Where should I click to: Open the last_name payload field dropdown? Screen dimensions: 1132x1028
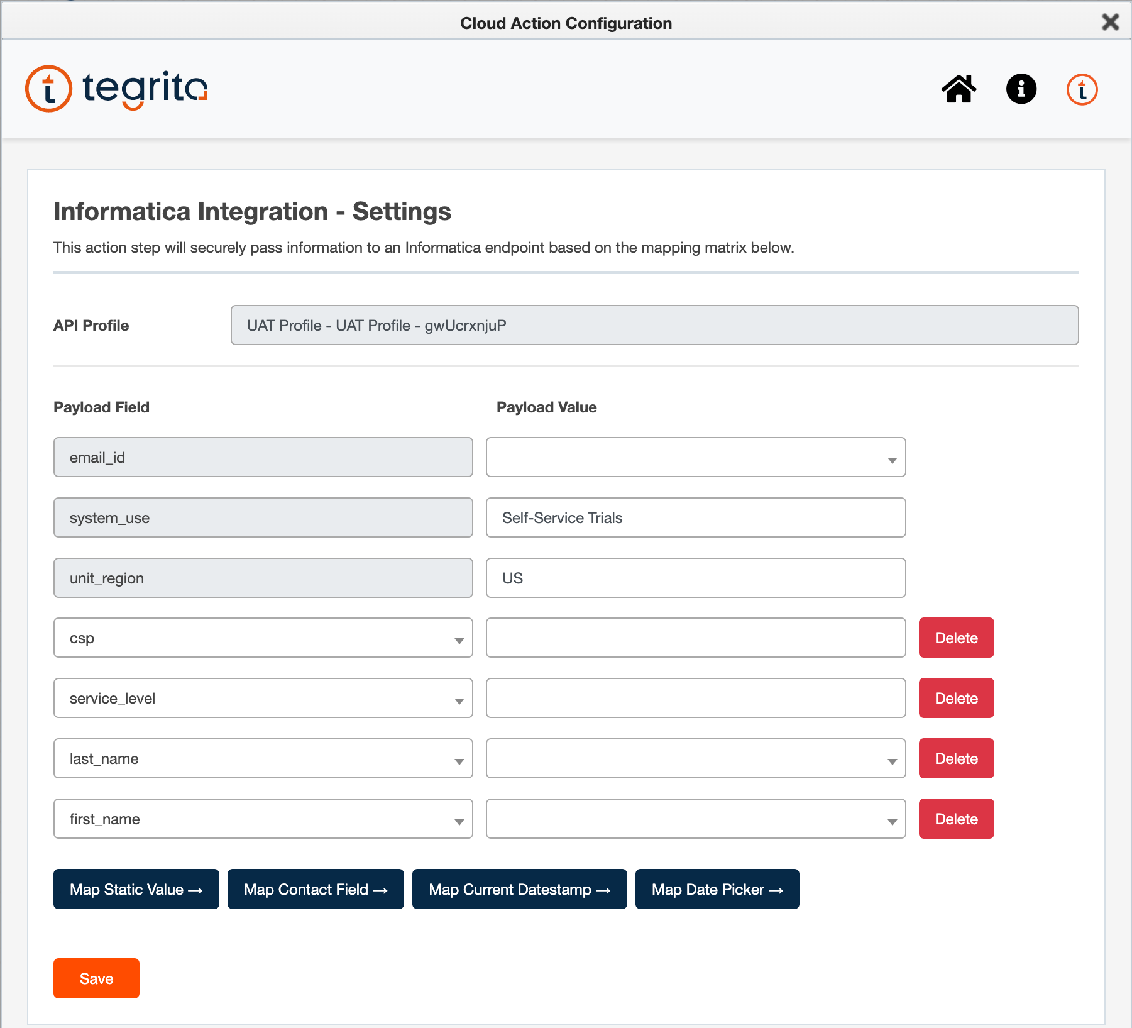click(263, 758)
